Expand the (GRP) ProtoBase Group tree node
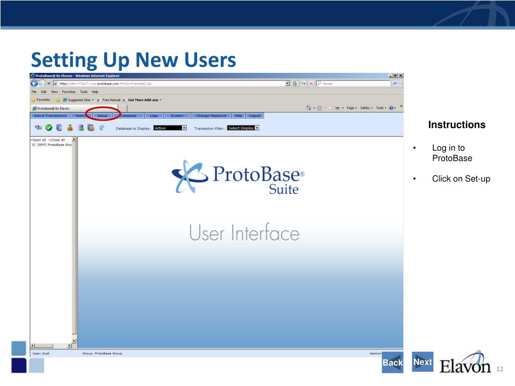The image size is (515, 386). pos(34,145)
